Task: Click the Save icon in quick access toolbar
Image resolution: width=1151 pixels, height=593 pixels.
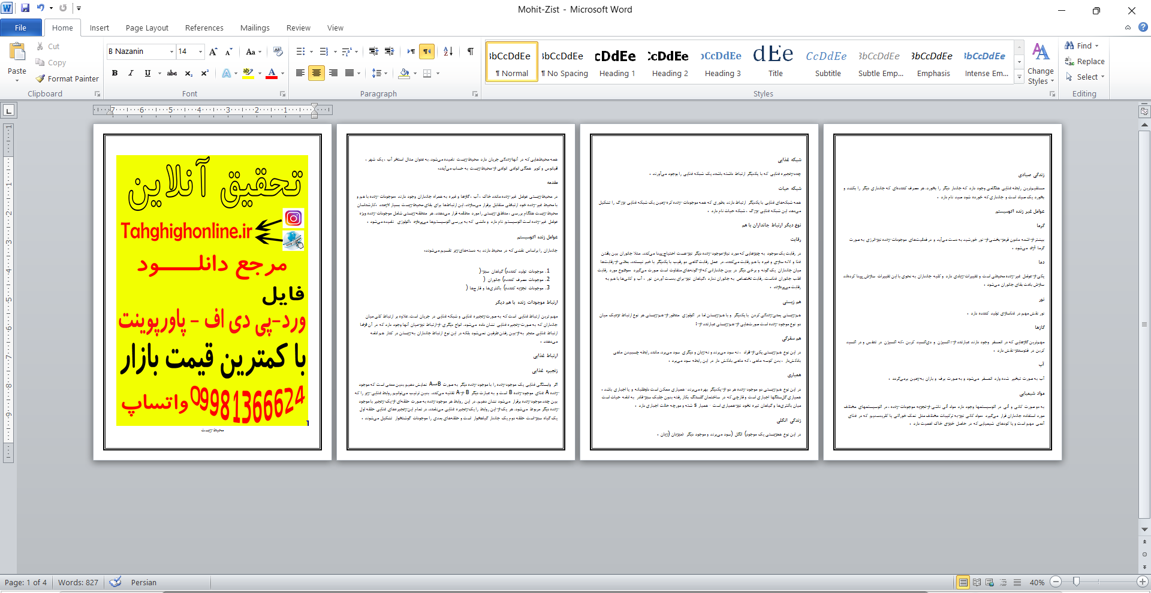Action: click(x=25, y=8)
